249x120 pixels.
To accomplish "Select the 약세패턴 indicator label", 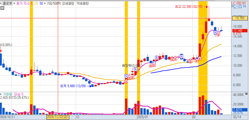I will (x=83, y=3).
